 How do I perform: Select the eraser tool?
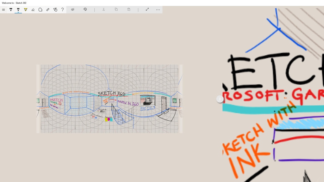(33, 10)
